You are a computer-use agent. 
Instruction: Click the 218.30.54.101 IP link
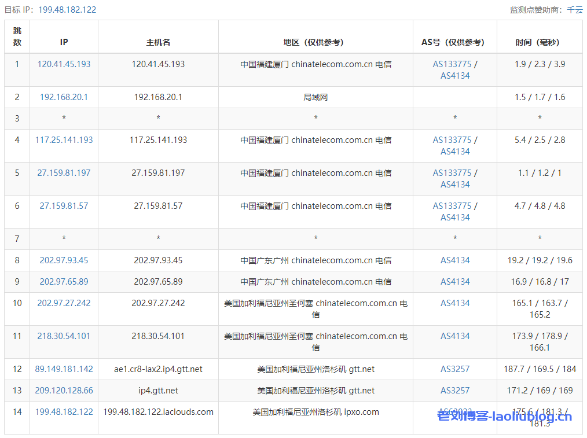click(64, 336)
